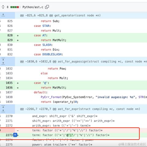Click the shift_expr grammar comment line
147x147 pixels.
point(73,121)
